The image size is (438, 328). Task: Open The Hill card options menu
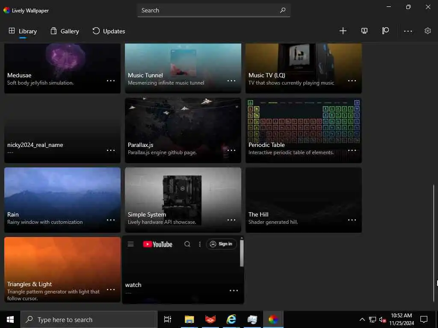[352, 220]
